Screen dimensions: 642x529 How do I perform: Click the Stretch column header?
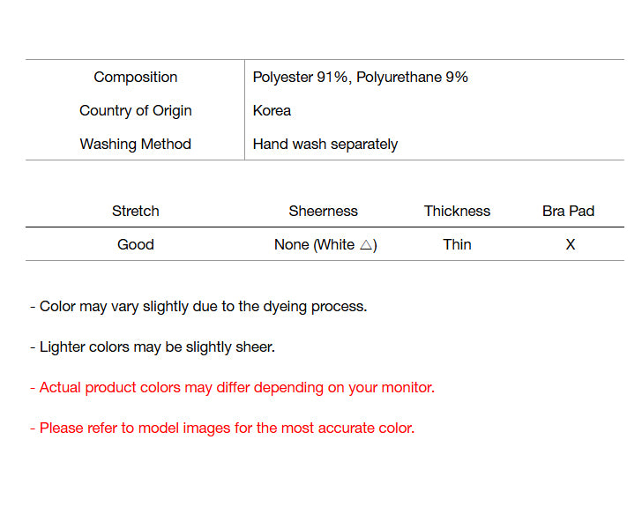coord(135,212)
